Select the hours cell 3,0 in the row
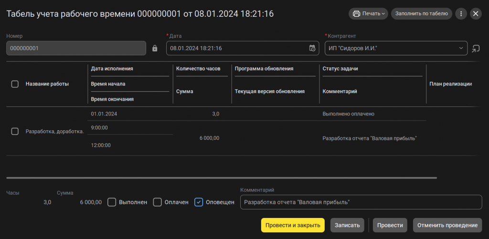489x239 pixels. point(215,114)
